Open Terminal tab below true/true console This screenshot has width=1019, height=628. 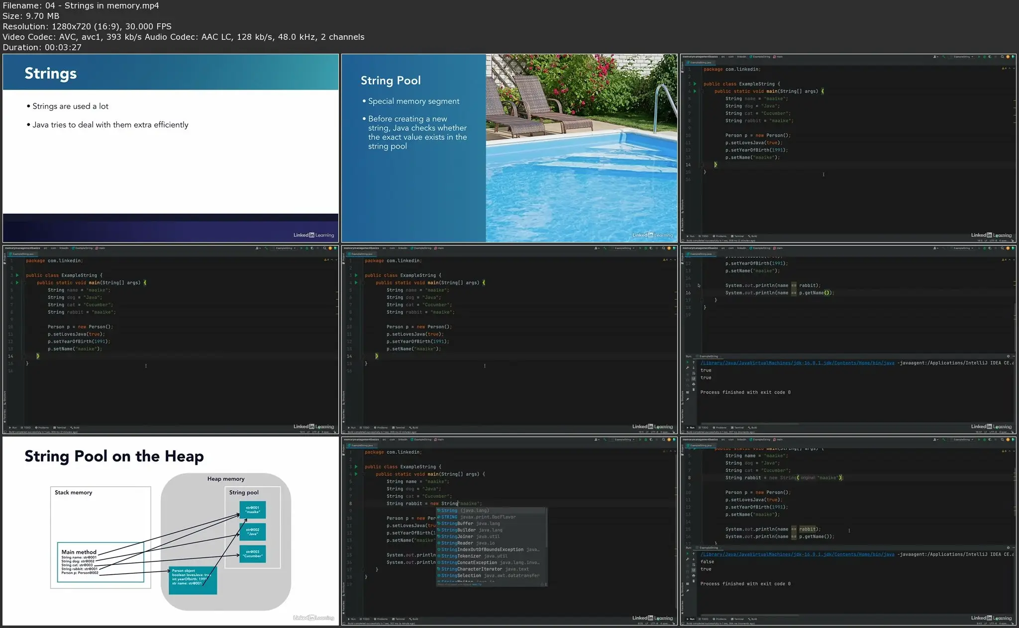[738, 428]
